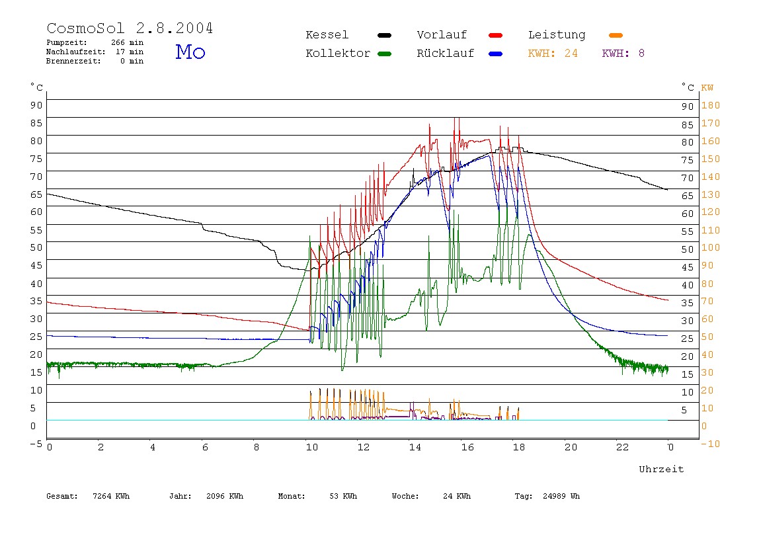Click the left "°C" axis unit label
This screenshot has height=537, width=759.
click(37, 87)
